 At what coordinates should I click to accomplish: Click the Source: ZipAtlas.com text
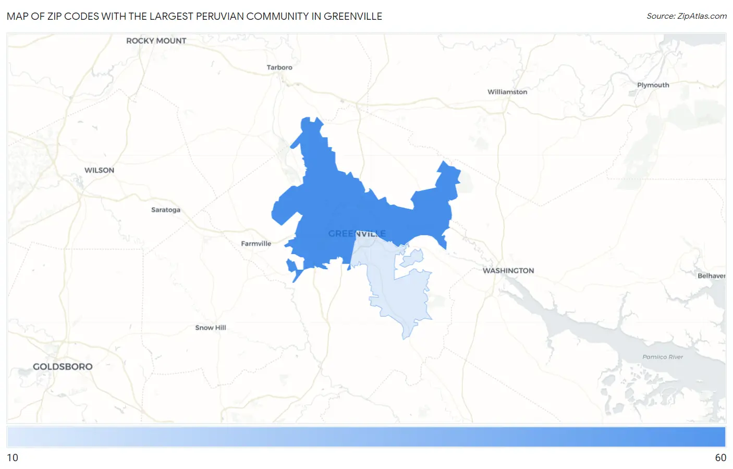(x=687, y=16)
